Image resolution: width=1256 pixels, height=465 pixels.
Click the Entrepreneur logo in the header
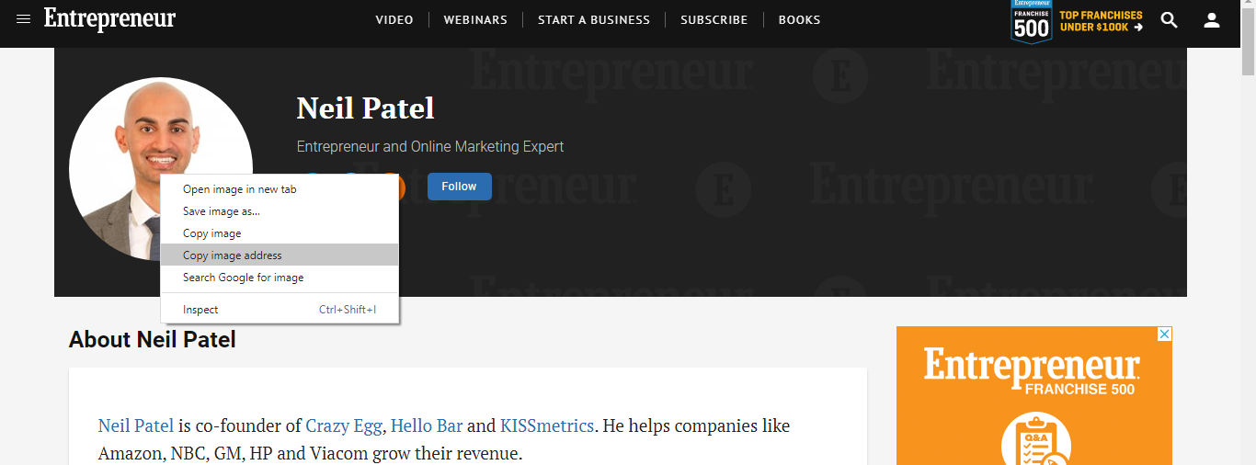109,19
